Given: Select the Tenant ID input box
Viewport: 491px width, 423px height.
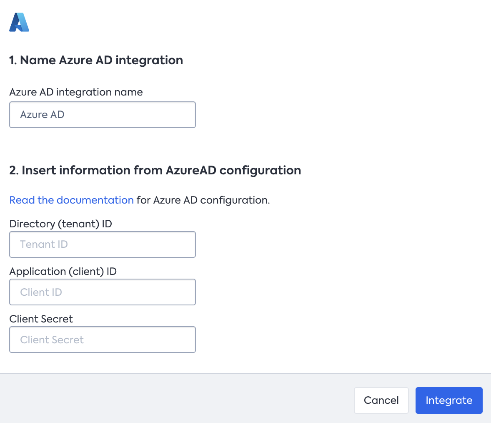Looking at the screenshot, I should (x=103, y=244).
